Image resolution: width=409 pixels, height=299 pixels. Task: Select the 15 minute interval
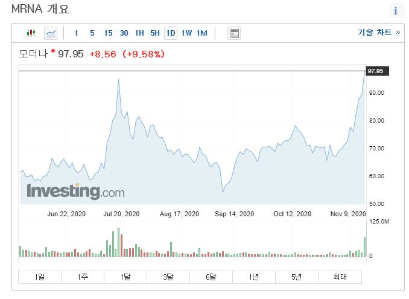pos(108,33)
